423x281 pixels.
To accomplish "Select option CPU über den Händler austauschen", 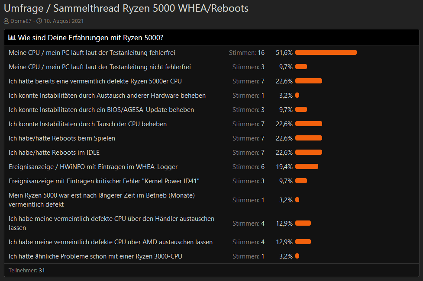I will click(111, 223).
